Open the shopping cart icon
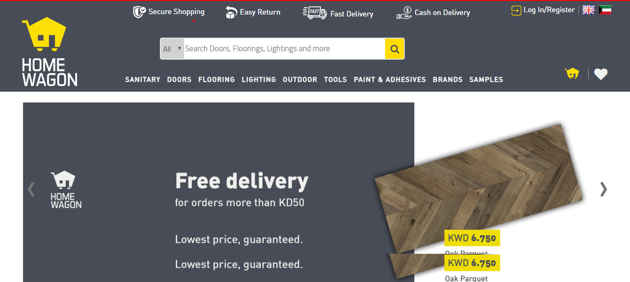630x282 pixels. click(572, 74)
